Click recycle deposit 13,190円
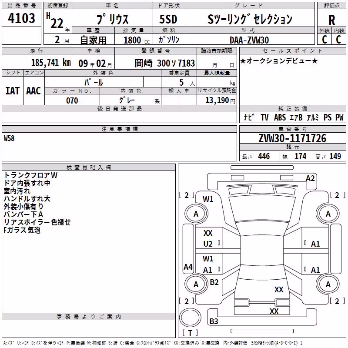348x348 pixels. click(220, 100)
